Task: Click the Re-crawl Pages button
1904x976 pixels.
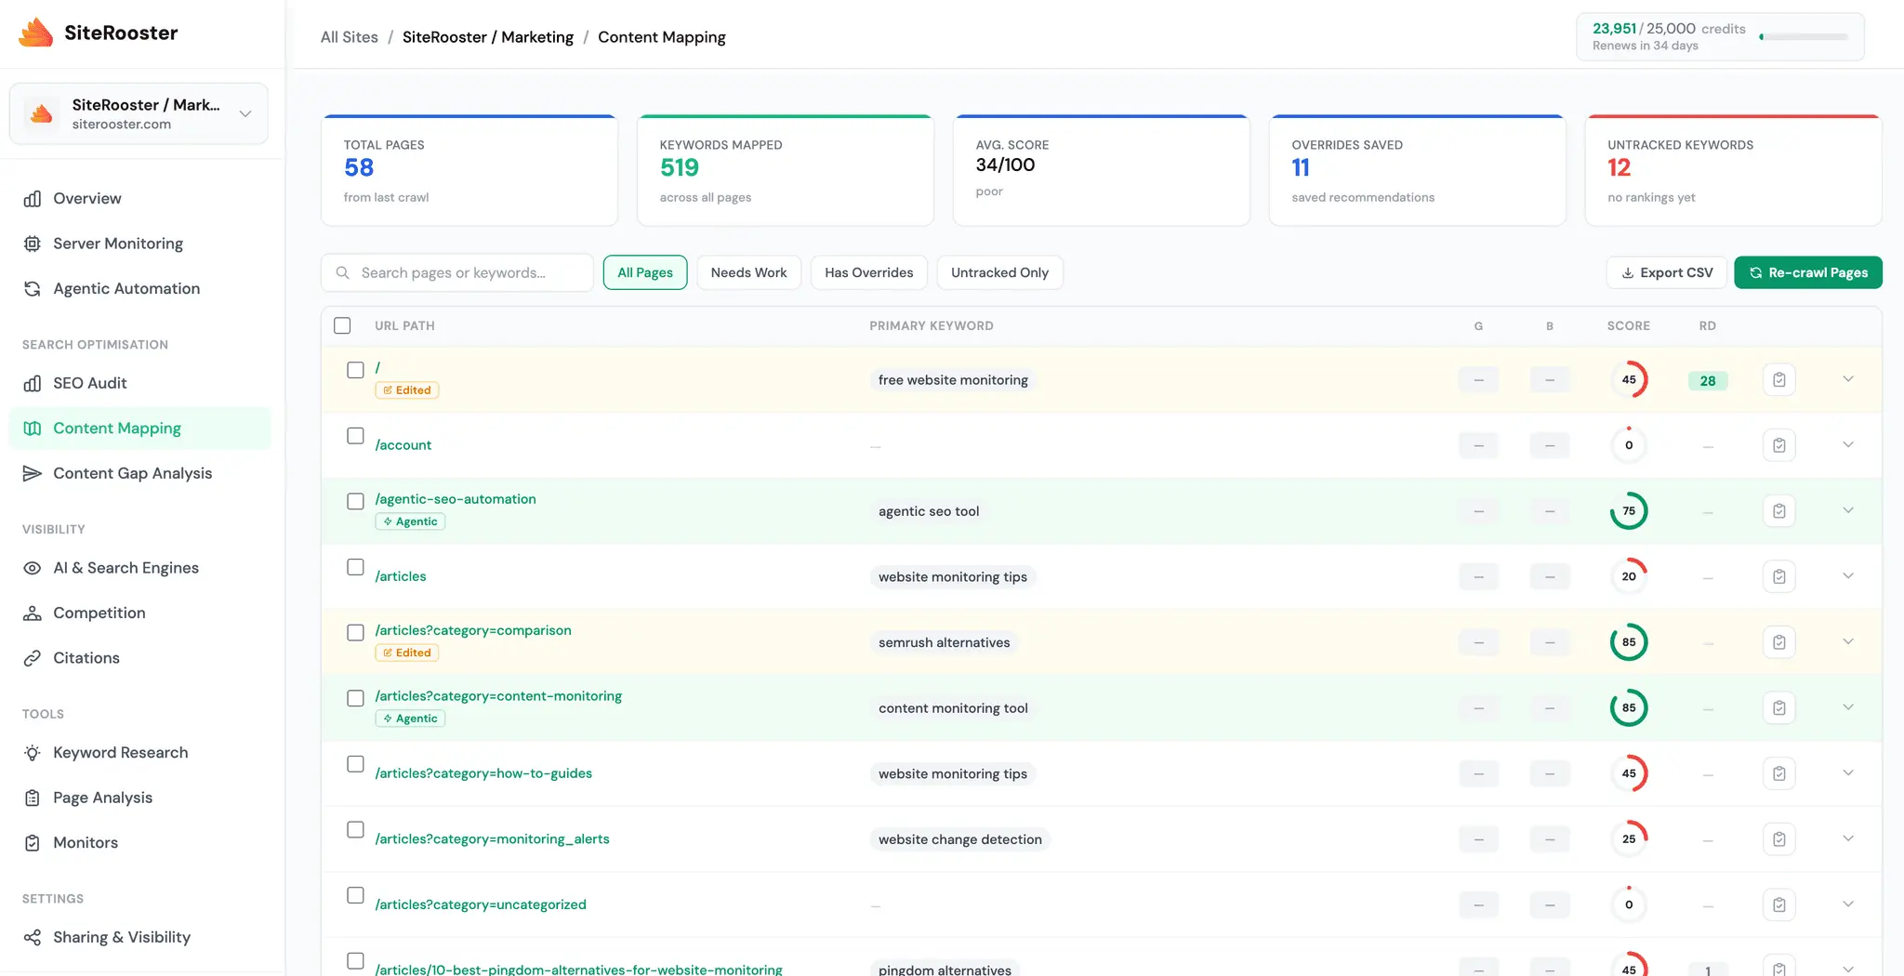Action: pyautogui.click(x=1808, y=272)
